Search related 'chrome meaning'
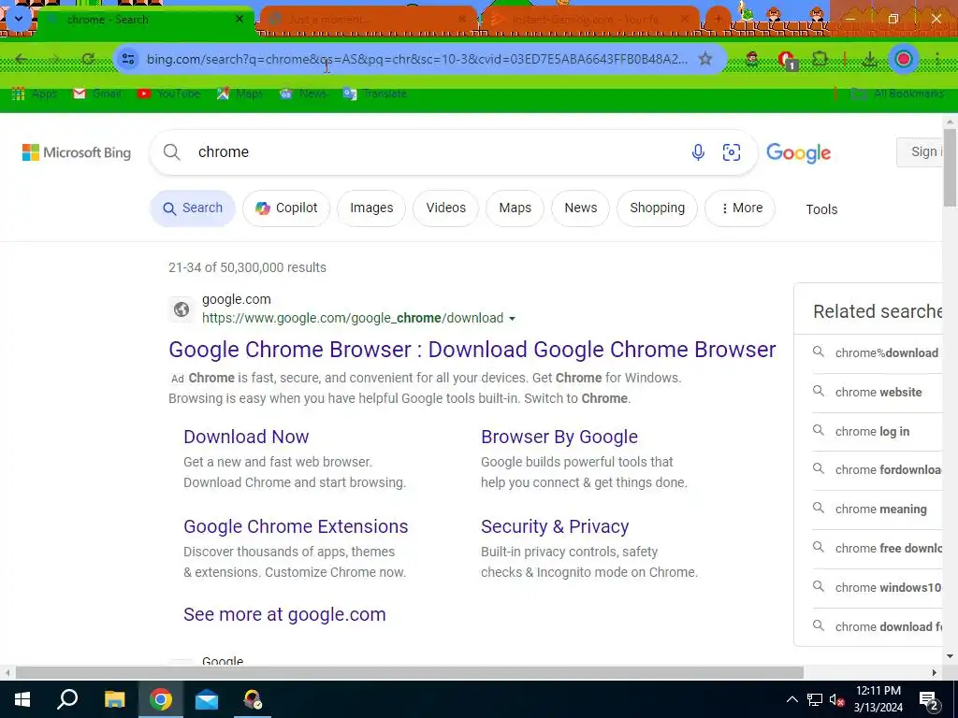The image size is (958, 718). coord(877,510)
